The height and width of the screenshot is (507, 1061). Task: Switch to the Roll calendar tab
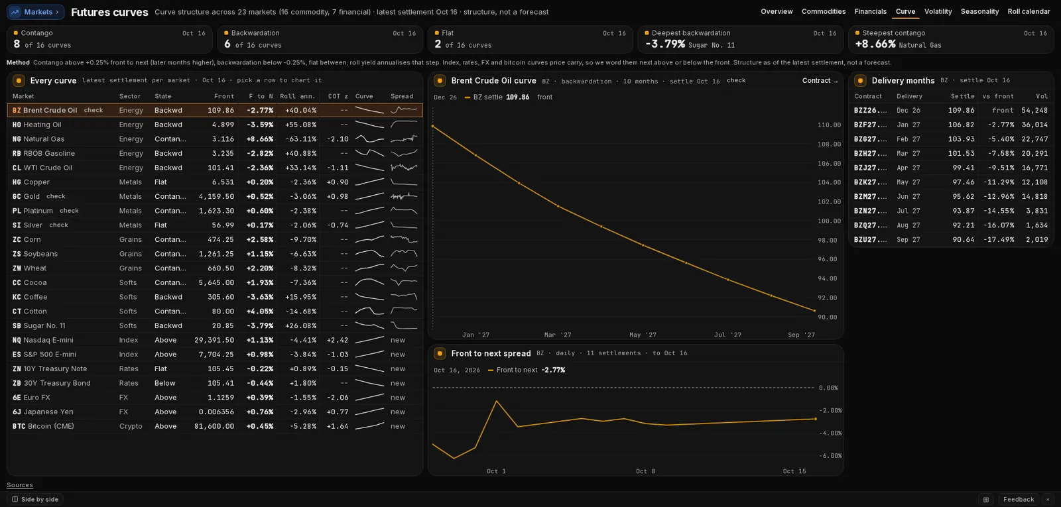1029,12
